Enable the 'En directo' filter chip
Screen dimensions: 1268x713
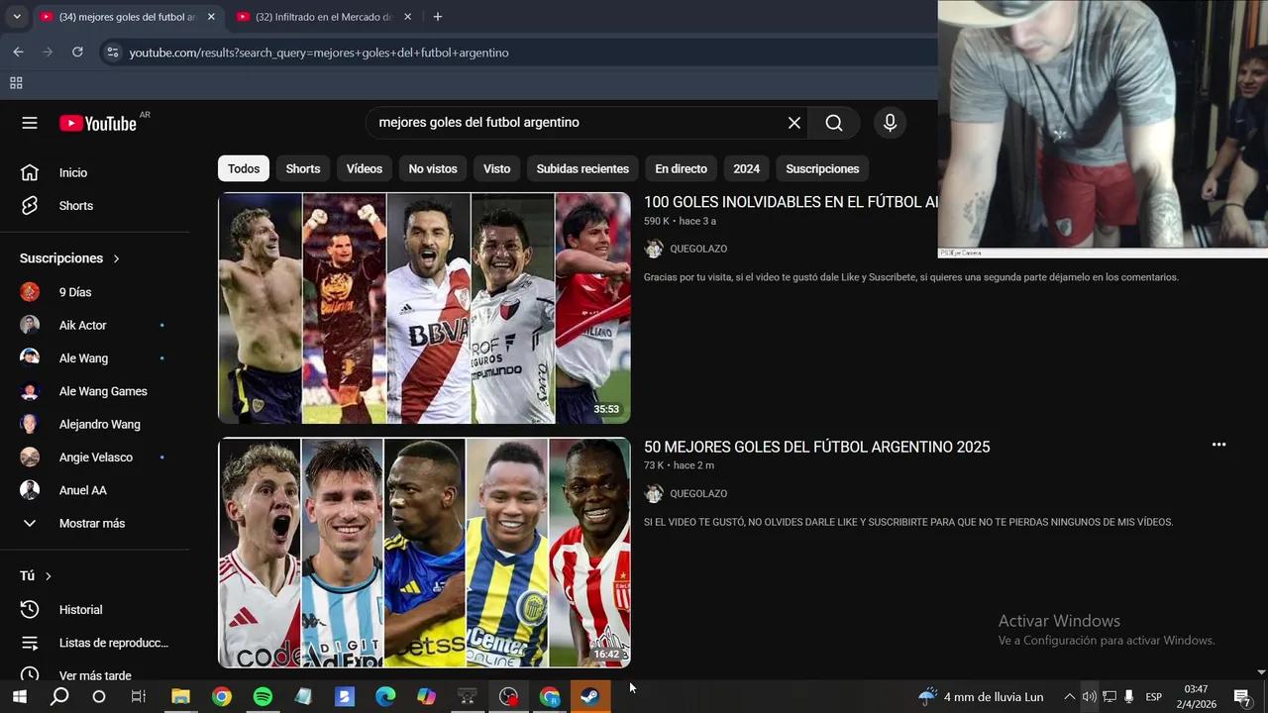pos(681,169)
